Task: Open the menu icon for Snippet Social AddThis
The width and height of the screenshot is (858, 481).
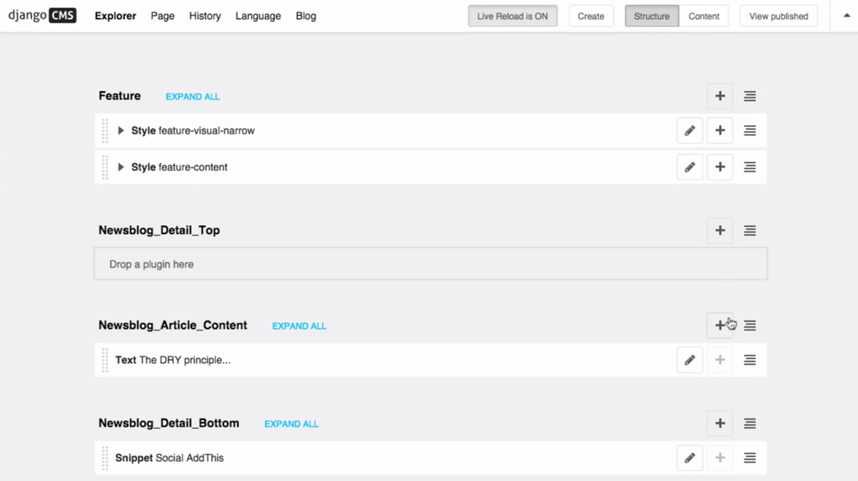Action: point(749,458)
